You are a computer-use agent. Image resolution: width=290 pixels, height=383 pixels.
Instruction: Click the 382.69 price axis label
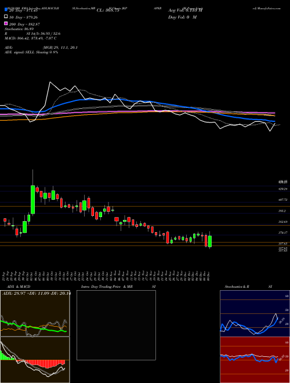[282, 222]
